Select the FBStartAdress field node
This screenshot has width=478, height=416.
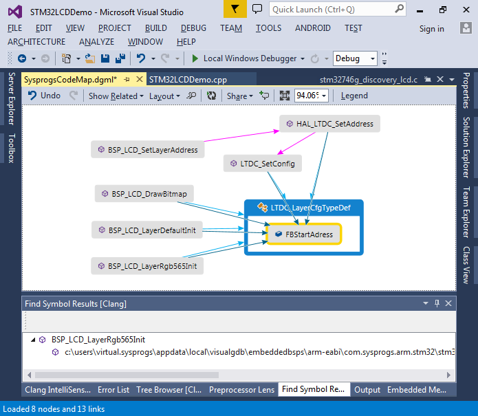tap(304, 234)
